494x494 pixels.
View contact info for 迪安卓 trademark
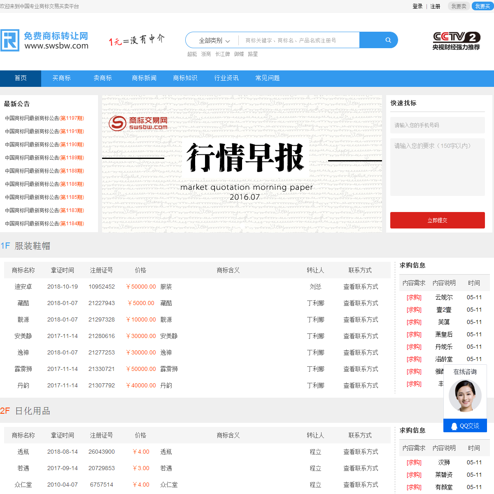tap(361, 287)
